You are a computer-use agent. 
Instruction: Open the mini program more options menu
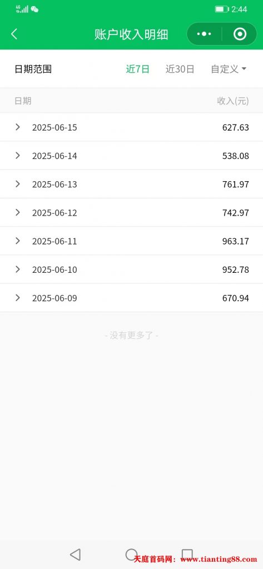point(204,34)
